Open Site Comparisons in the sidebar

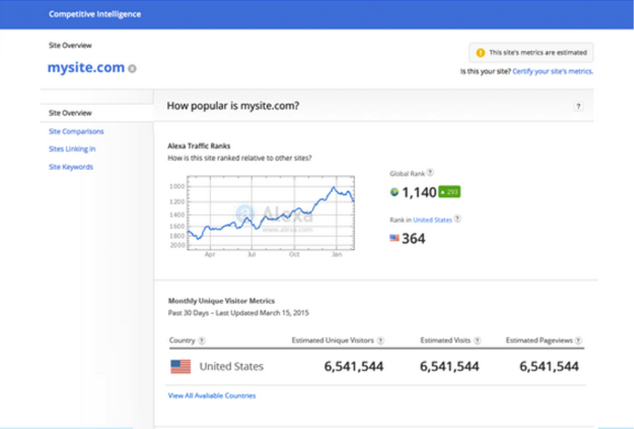pos(76,131)
